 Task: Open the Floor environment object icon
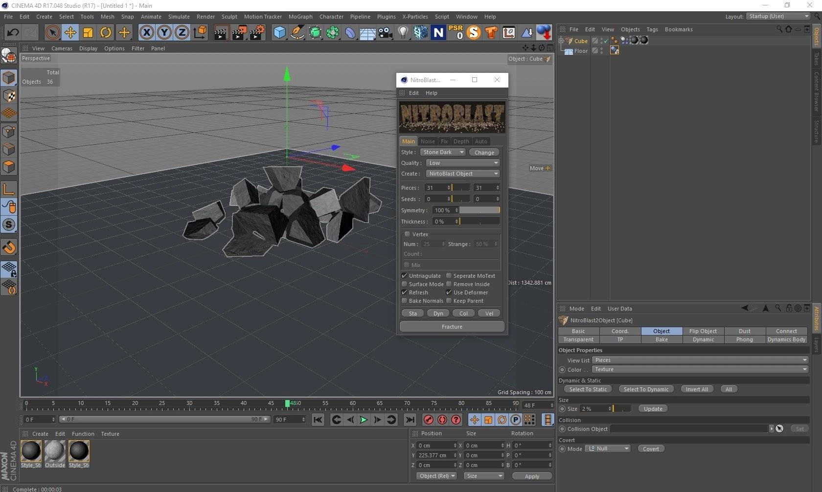click(x=367, y=33)
